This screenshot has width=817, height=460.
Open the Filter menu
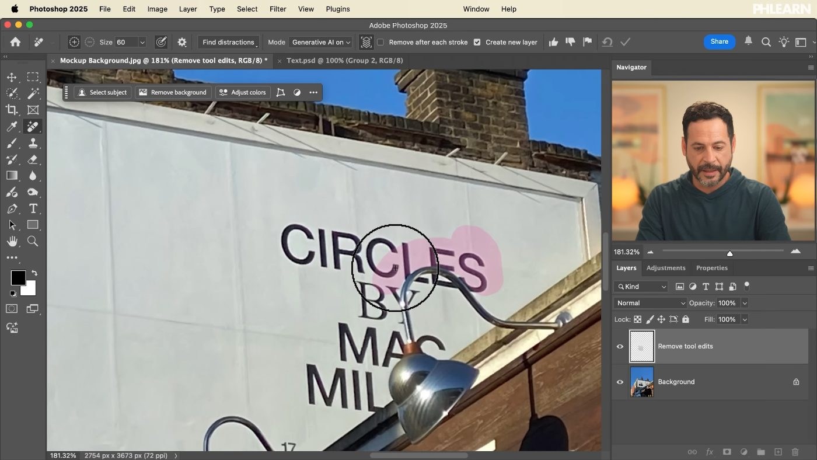coord(278,9)
